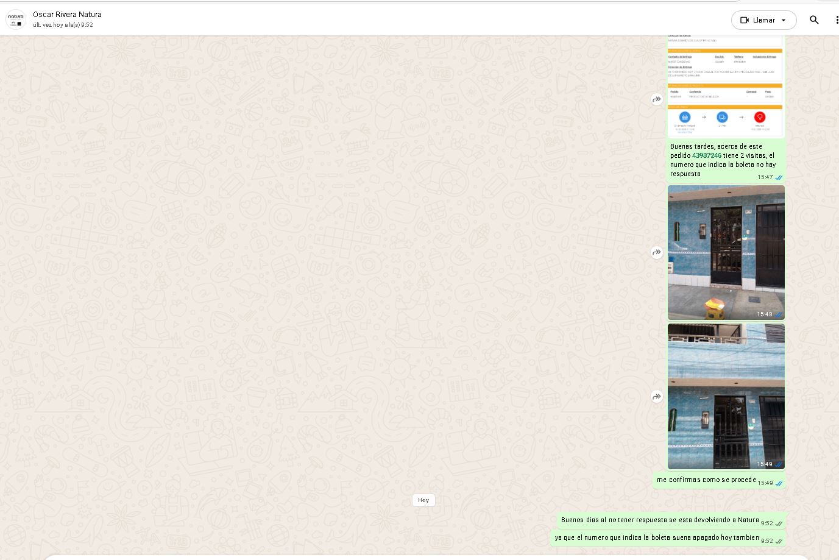
Task: Click the 'Hoy' date separator chip
Action: pos(423,500)
